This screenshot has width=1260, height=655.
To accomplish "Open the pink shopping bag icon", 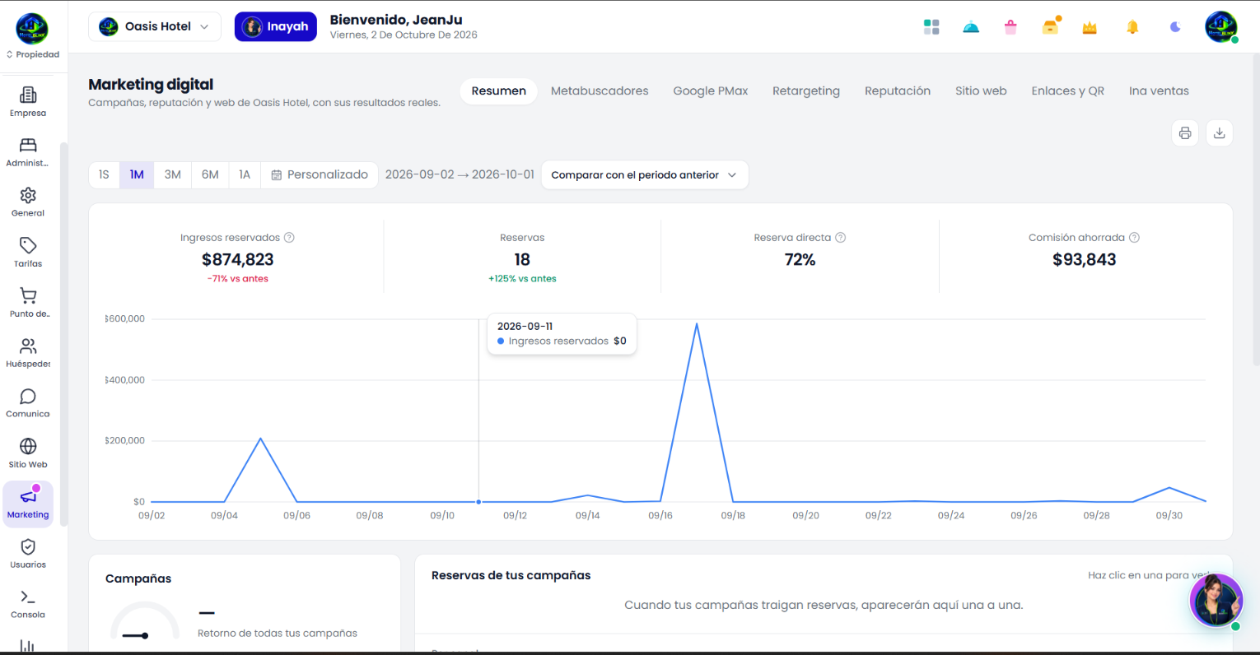I will [1010, 27].
